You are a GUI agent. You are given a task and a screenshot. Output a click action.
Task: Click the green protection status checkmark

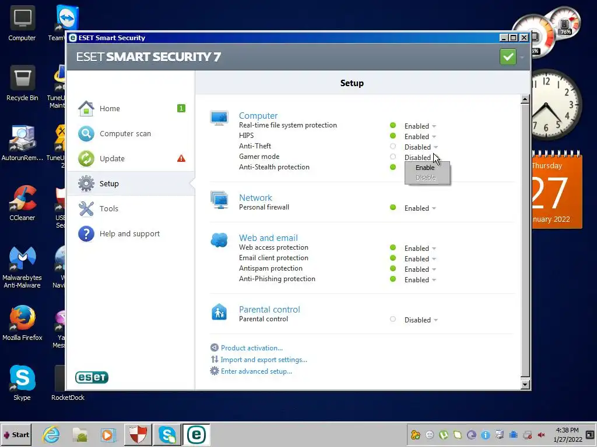point(508,57)
